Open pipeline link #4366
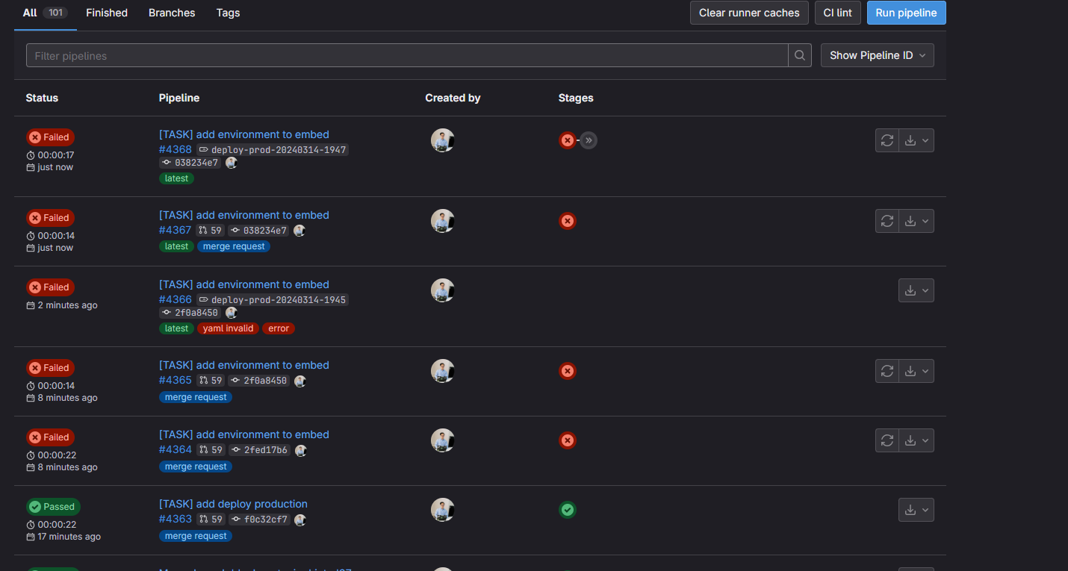This screenshot has width=1068, height=571. 176,299
